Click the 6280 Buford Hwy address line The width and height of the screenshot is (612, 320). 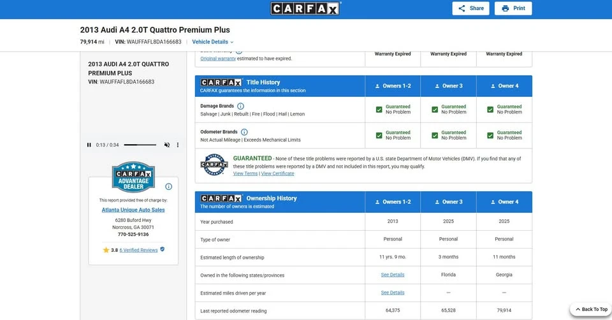(x=133, y=220)
